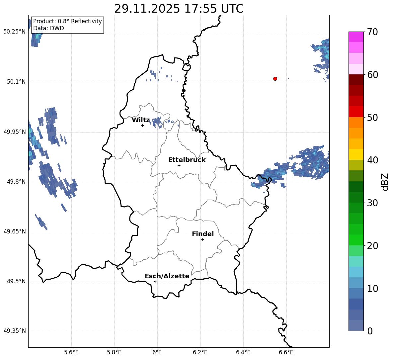This screenshot has height=359, width=393.
Task: Pick the bright green 20 dBZ colorbar segment
Action: (356, 240)
